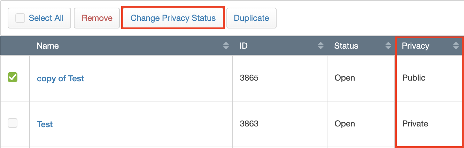Check the 'Test' row checkbox
The width and height of the screenshot is (464, 148).
[13, 123]
